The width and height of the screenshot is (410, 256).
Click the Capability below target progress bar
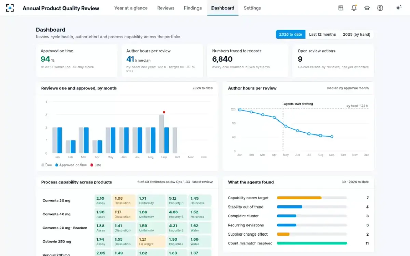pyautogui.click(x=312, y=198)
